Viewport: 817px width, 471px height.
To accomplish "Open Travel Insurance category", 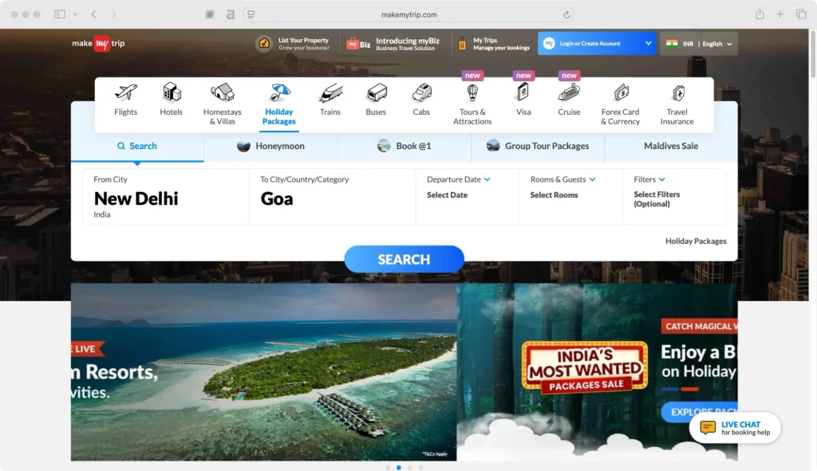I will point(677,104).
